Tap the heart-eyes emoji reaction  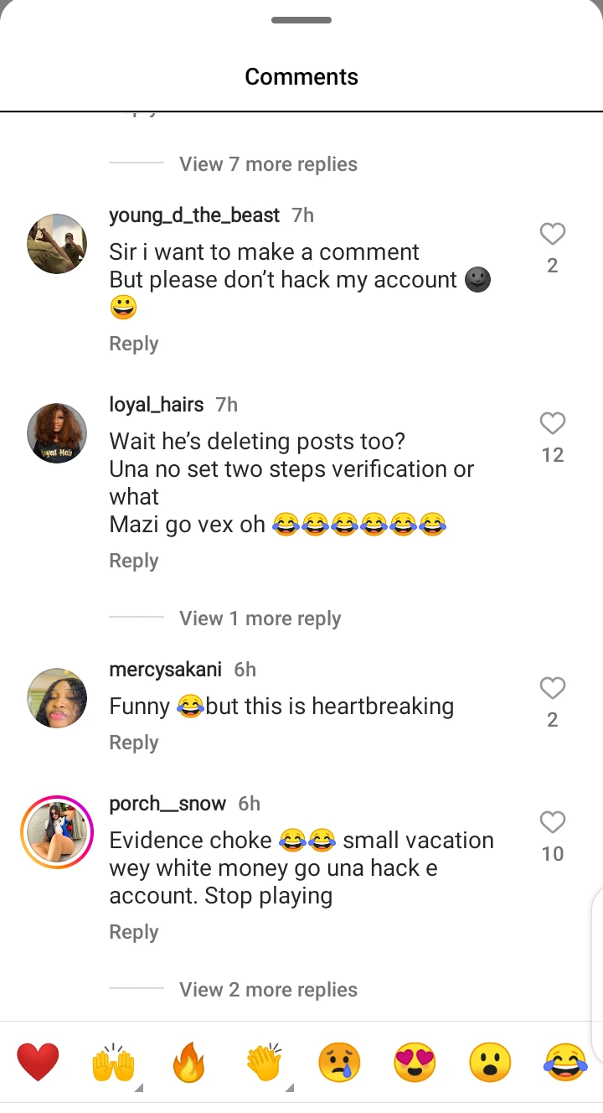click(415, 1063)
